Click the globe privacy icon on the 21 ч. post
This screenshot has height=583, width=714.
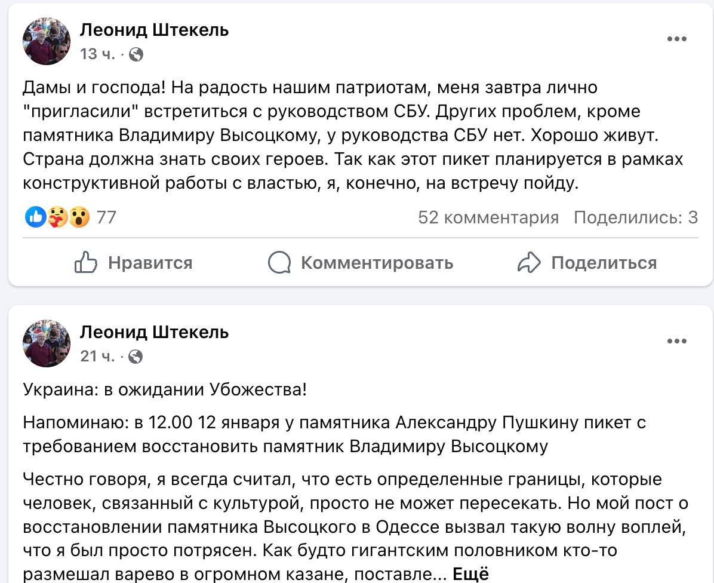point(136,357)
